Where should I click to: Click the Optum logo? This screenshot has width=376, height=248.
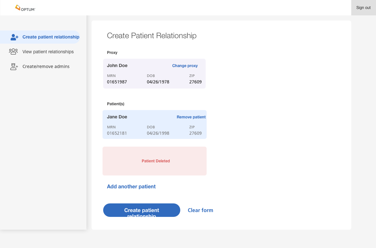tap(25, 8)
